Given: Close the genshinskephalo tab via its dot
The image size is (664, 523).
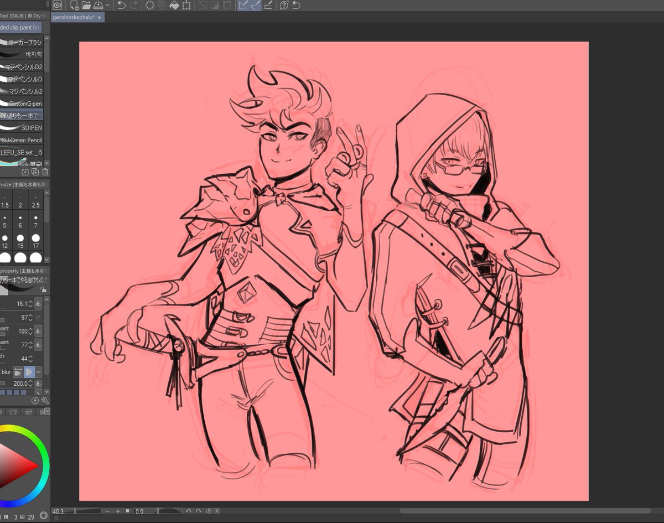Looking at the screenshot, I should coord(99,17).
